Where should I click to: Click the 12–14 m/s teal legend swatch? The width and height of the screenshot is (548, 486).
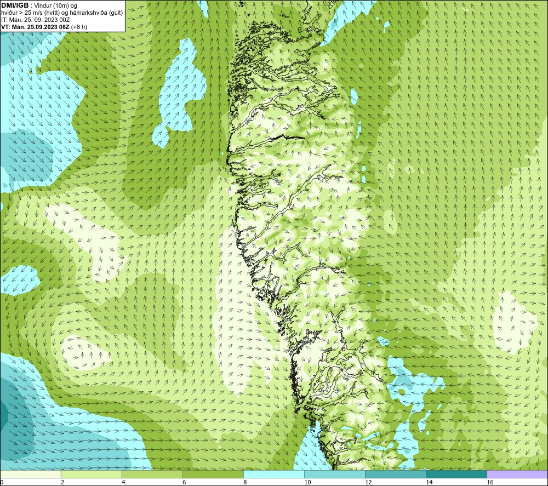coord(395,474)
